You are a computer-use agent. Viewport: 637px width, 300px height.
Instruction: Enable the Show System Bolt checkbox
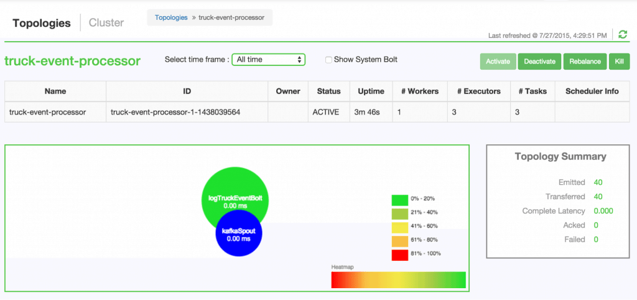coord(328,60)
